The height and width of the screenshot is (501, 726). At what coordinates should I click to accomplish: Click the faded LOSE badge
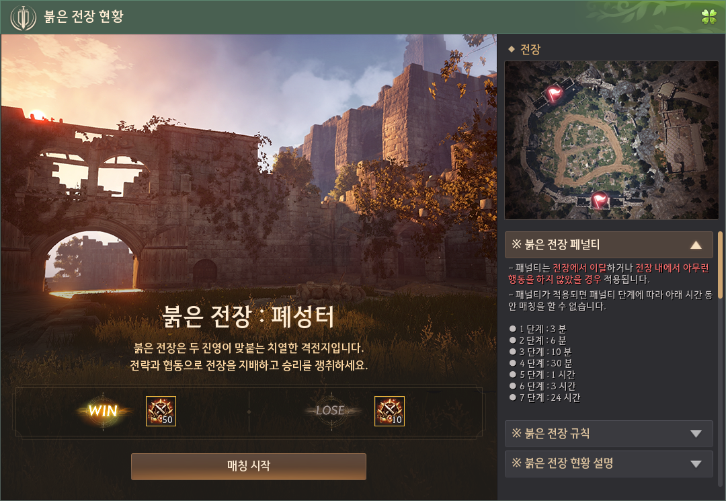(331, 411)
